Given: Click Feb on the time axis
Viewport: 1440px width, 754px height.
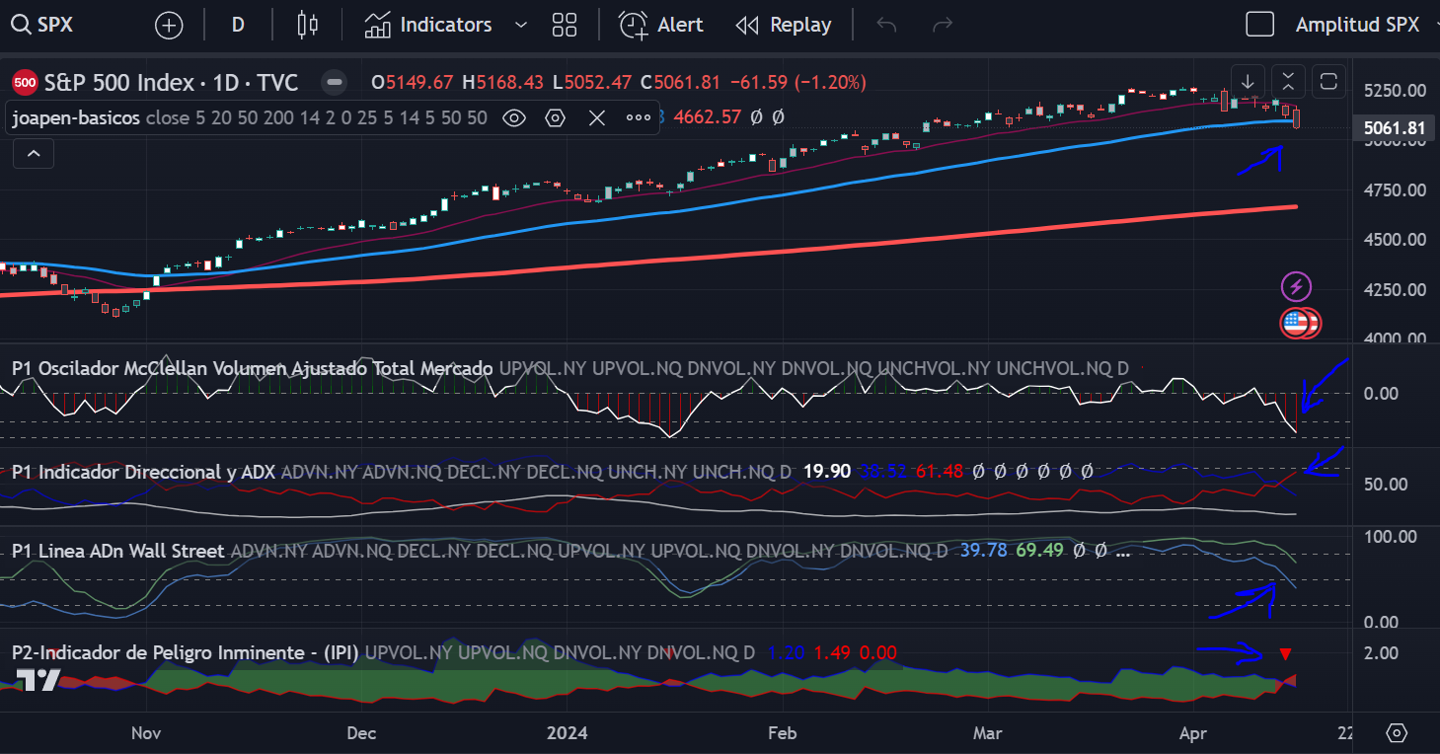Looking at the screenshot, I should coord(782,733).
